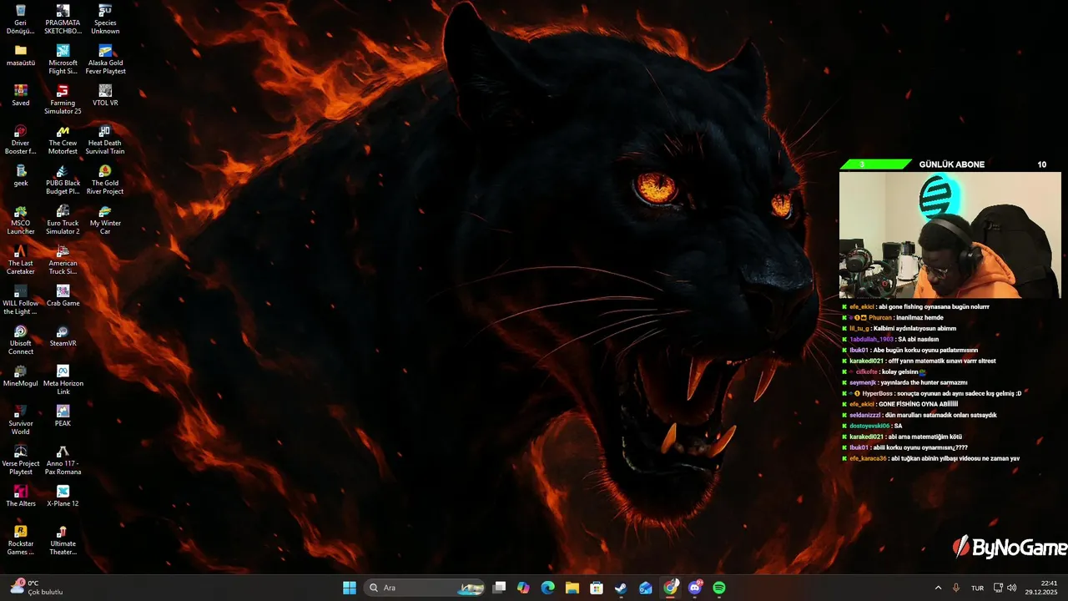Select the Driver Booster desktop shortcut
1068x601 pixels.
(21, 139)
